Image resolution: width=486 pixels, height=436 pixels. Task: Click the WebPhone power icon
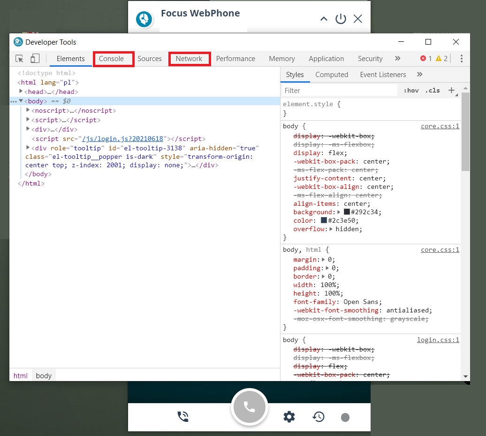[x=341, y=19]
